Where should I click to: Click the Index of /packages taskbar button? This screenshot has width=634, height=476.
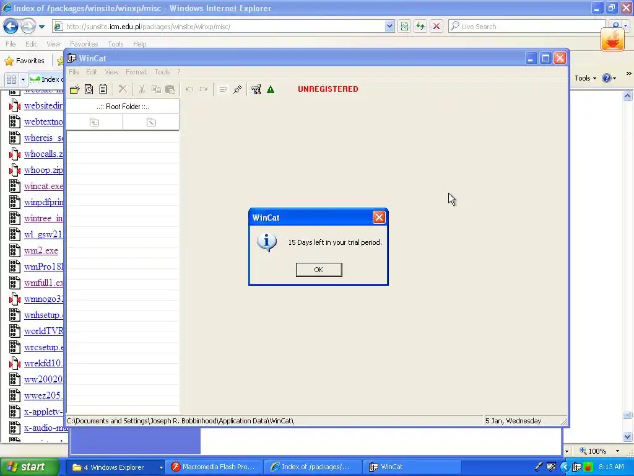pyautogui.click(x=313, y=467)
